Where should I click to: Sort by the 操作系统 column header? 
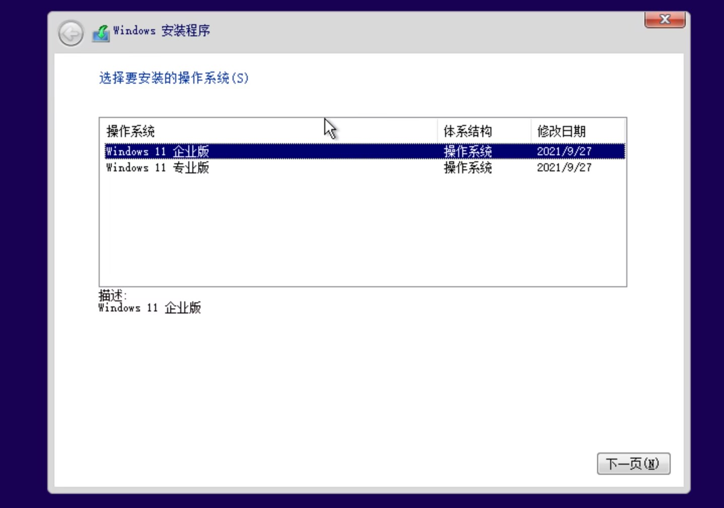click(x=268, y=132)
